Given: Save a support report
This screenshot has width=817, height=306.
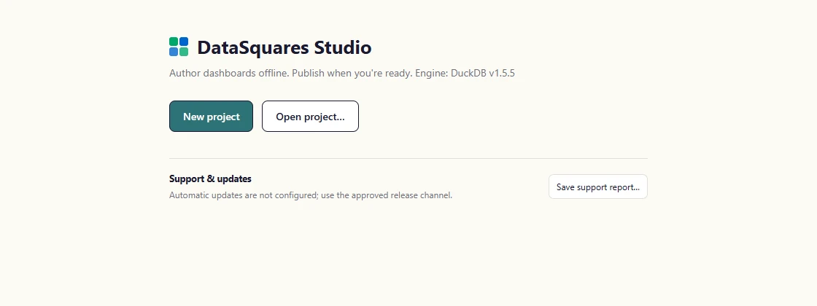Looking at the screenshot, I should pyautogui.click(x=597, y=187).
